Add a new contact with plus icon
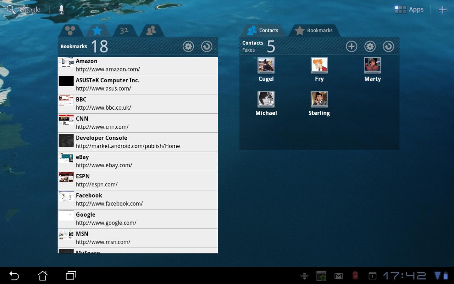 (x=351, y=47)
